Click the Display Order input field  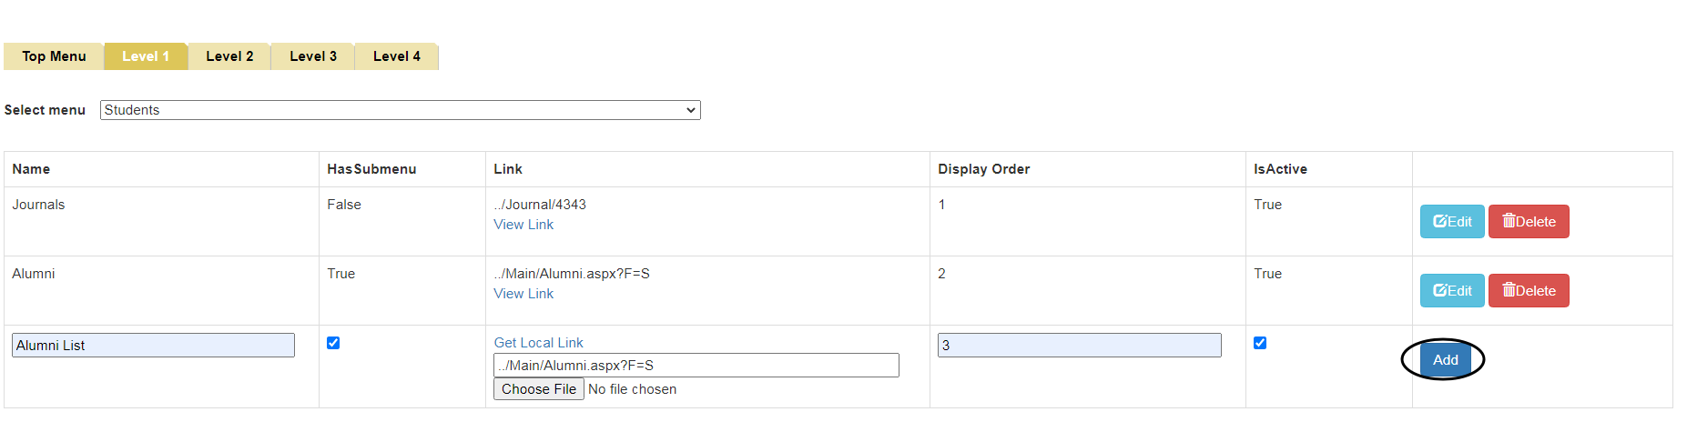coord(1079,346)
